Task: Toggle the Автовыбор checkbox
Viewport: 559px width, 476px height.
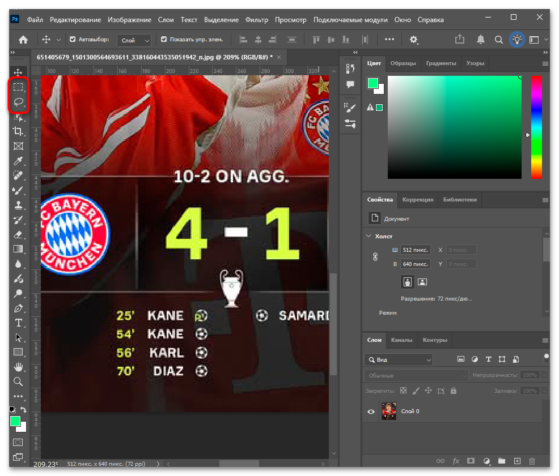Action: click(73, 39)
